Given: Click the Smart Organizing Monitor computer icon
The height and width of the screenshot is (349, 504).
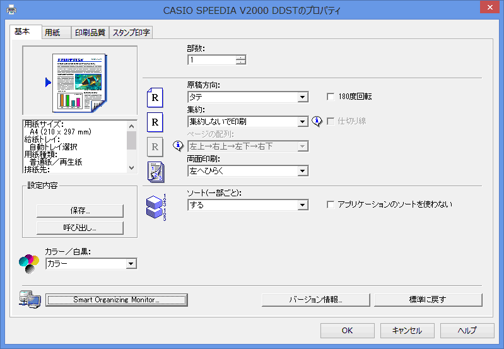Looking at the screenshot, I should [30, 300].
